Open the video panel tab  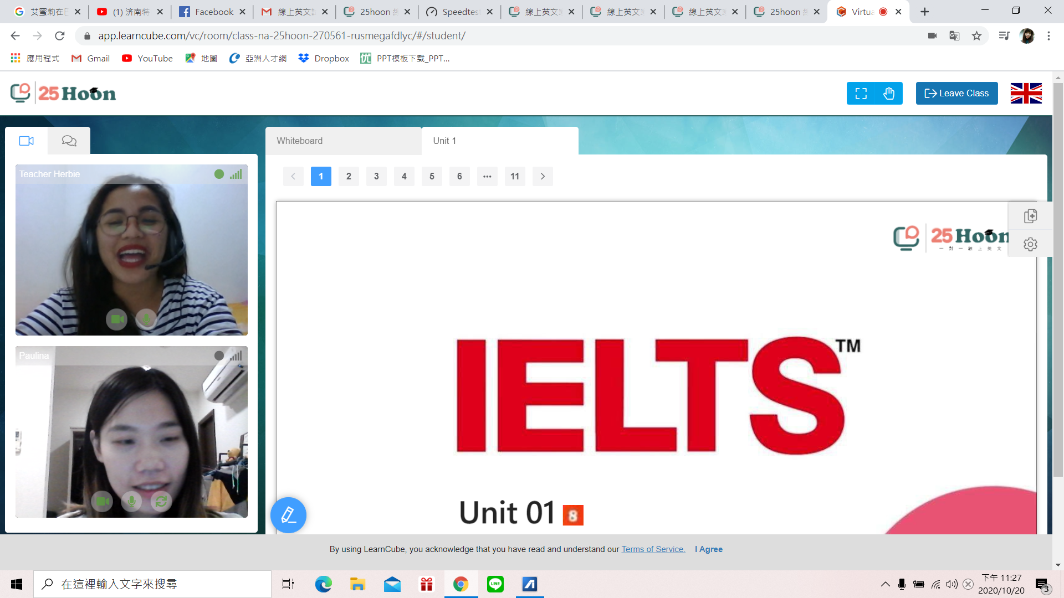point(26,141)
